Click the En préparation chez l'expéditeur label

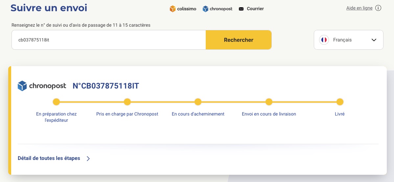56,117
